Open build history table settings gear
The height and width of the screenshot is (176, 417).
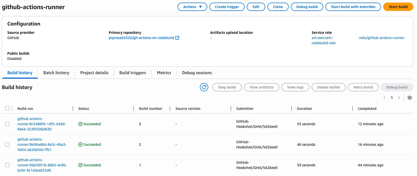tap(410, 98)
